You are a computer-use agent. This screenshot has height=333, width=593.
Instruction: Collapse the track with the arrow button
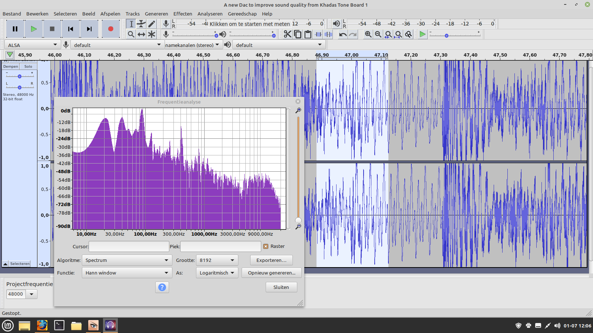tap(5, 264)
